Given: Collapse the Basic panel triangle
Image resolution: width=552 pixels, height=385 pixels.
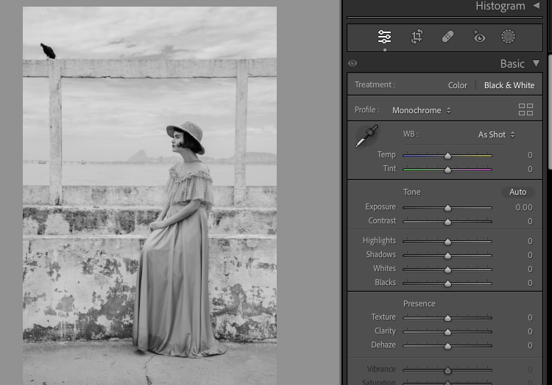Looking at the screenshot, I should 537,64.
